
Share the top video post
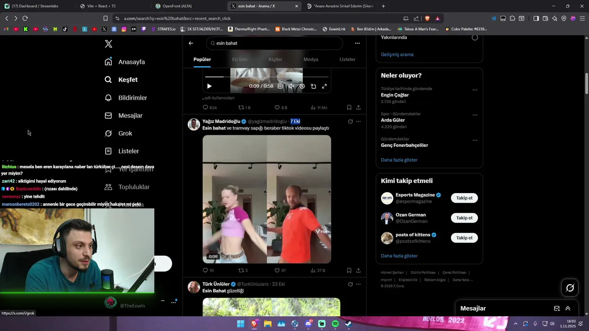click(x=358, y=108)
